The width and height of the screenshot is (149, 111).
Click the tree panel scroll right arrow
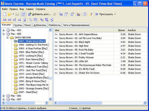pyautogui.click(x=47, y=103)
